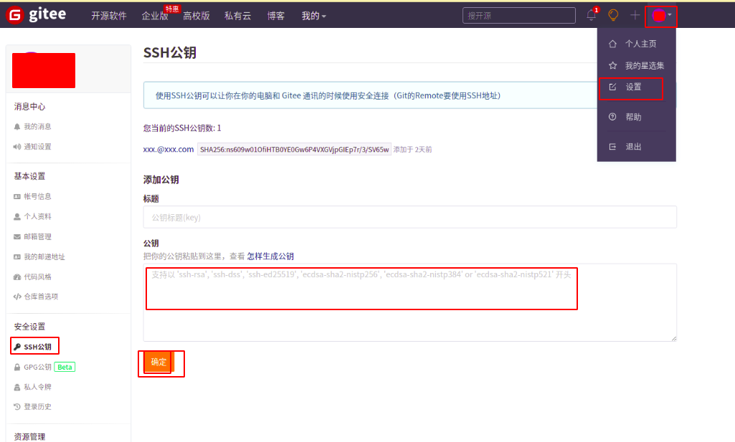Click the 私人令牌 icon

[16, 387]
